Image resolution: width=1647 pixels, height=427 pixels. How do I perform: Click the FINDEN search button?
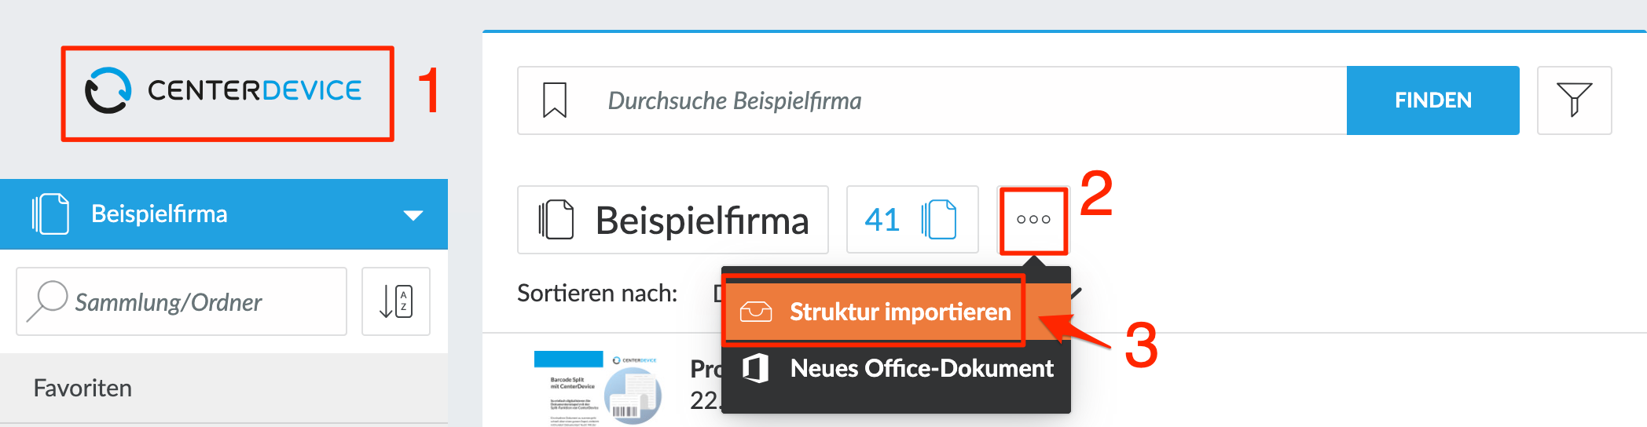(x=1432, y=100)
